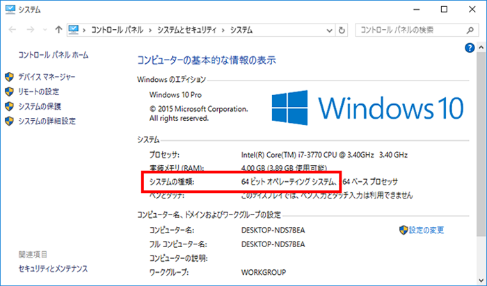Open the recent locations dropdown arrow
Viewport: 487px width, 286px height.
point(45,30)
